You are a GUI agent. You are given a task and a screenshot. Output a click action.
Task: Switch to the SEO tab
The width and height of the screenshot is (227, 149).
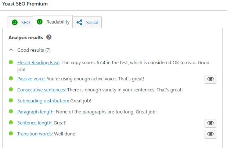click(20, 22)
